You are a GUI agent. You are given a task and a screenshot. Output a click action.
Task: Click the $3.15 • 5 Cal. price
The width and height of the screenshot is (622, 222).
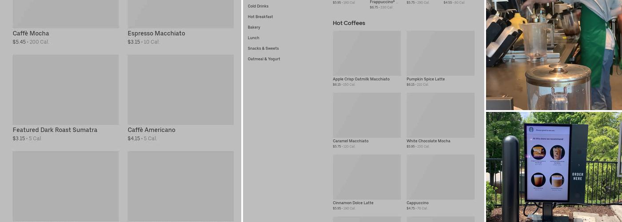(x=27, y=139)
